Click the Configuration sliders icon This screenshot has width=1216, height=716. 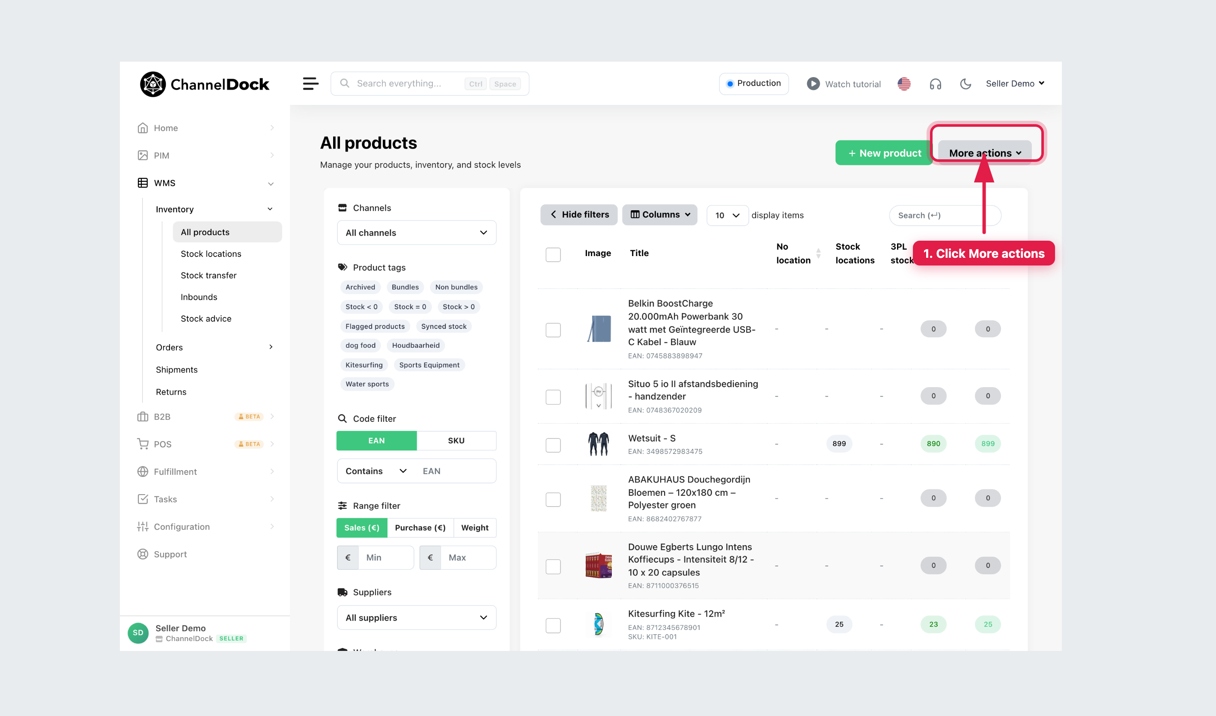[x=143, y=526]
